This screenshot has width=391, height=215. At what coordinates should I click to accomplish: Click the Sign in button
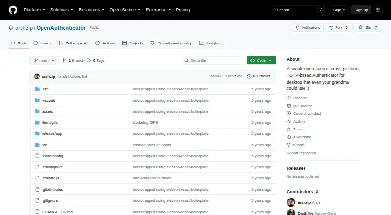pos(339,10)
